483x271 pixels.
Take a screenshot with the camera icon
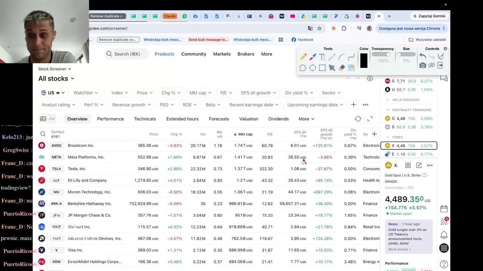[423, 65]
